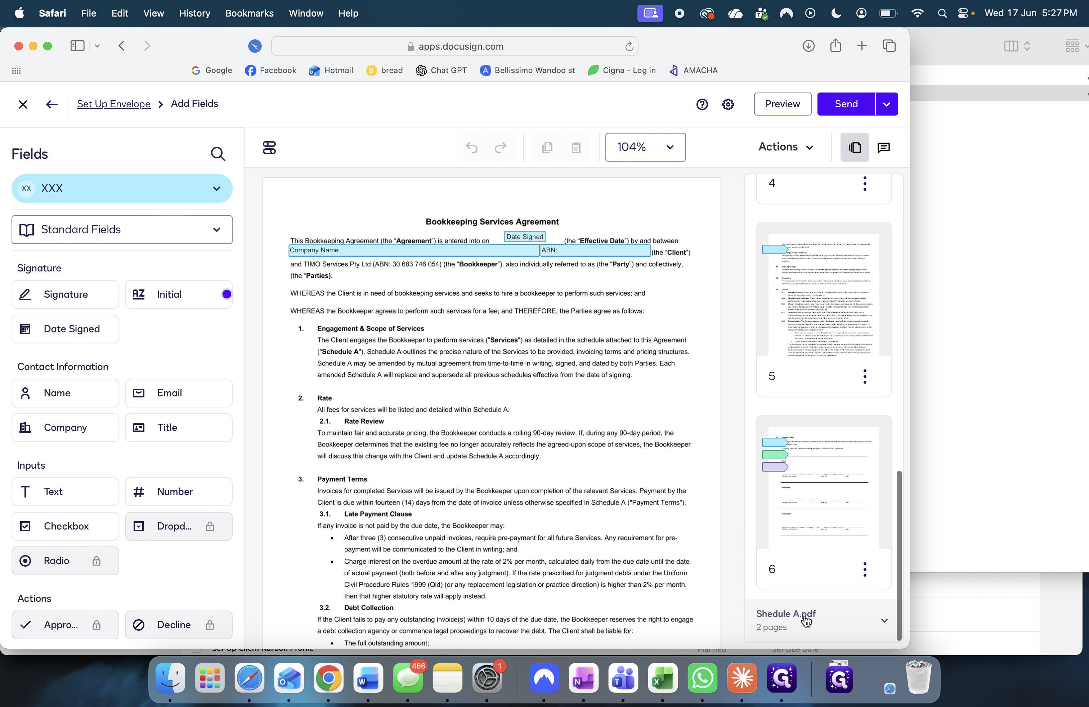This screenshot has width=1089, height=707.
Task: Open page 6 thumbnail
Action: [x=824, y=488]
